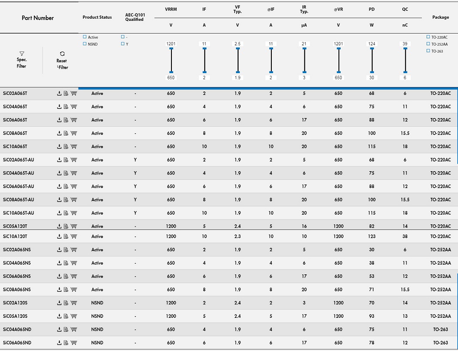Click the cart icon for SiC08A065NS
Screen dimensions: 458x351
74,290
